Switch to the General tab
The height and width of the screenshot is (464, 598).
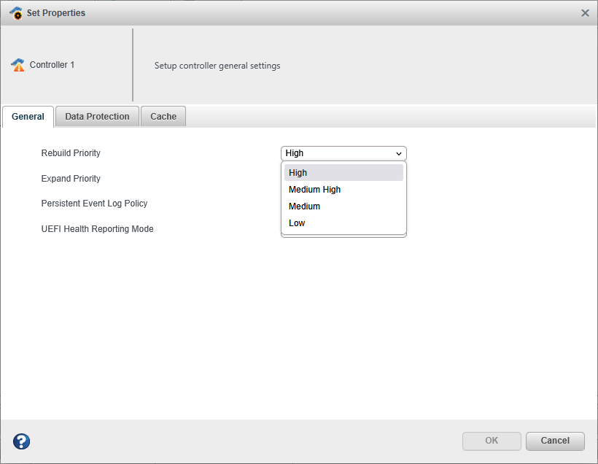click(x=28, y=117)
